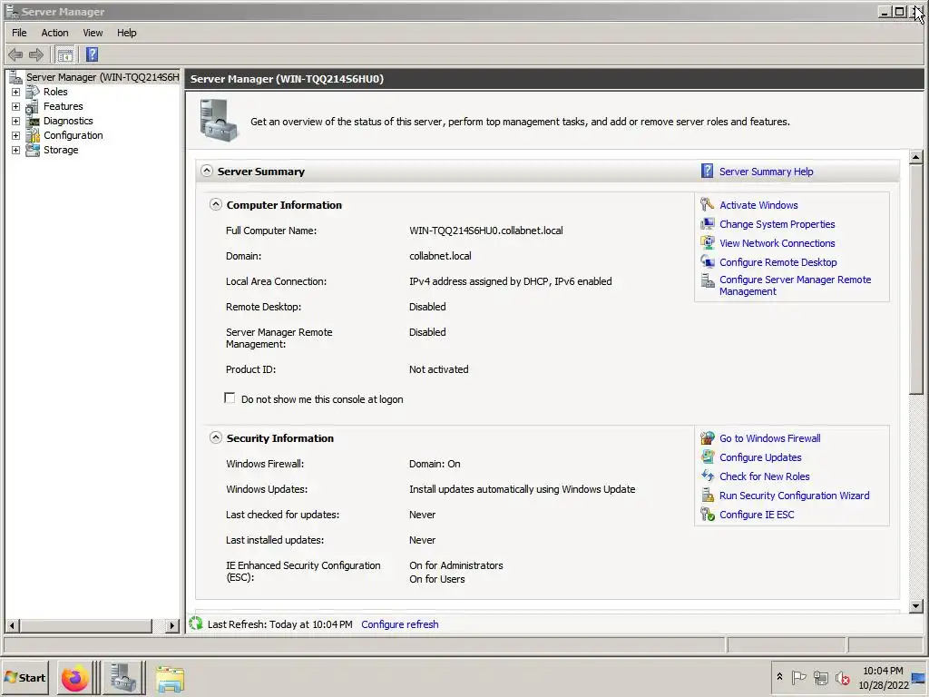Click the WIN-TQQ214S6HU0.collabnet.local computer name value
This screenshot has width=929, height=697.
pos(486,231)
